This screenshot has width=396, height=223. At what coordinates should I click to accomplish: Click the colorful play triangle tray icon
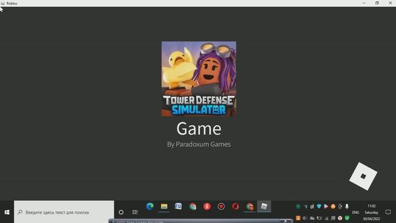click(326, 206)
